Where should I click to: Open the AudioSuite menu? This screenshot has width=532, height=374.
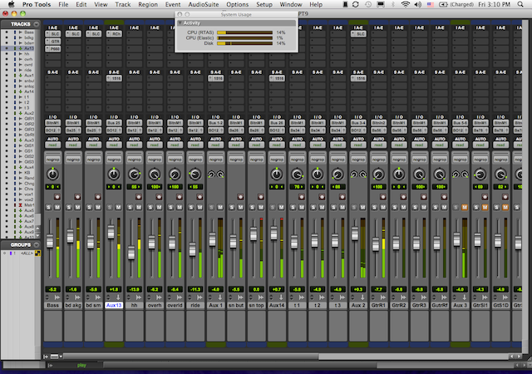click(204, 4)
